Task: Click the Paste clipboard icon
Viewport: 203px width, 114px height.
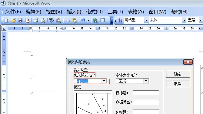Action: (75, 20)
